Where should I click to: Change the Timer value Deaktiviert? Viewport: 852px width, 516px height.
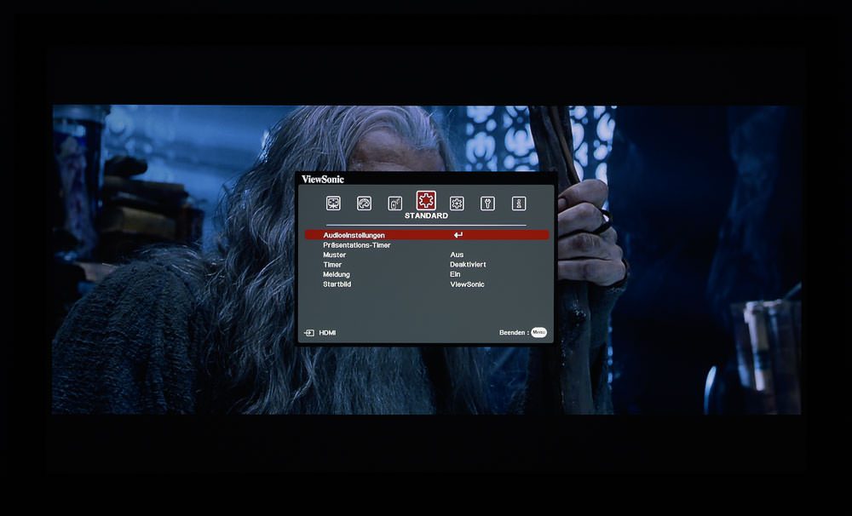point(468,265)
